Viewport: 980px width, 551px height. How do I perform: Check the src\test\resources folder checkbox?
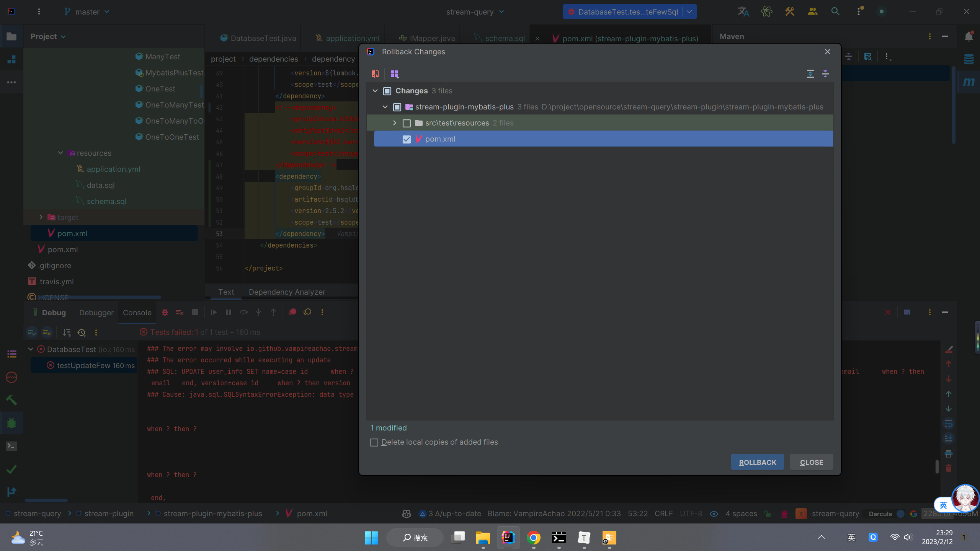pyautogui.click(x=407, y=123)
